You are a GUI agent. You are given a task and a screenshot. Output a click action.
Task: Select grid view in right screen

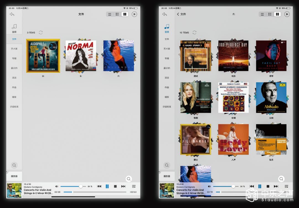277,14
